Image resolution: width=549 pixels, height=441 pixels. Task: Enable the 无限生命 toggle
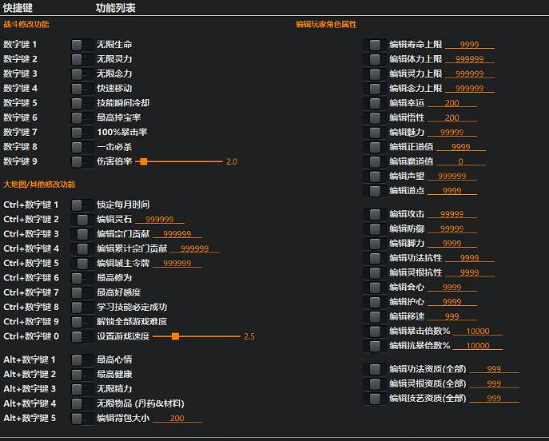coord(82,45)
